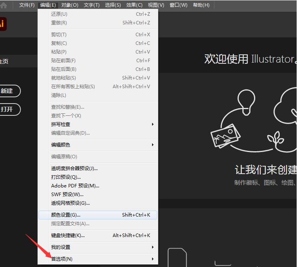Open the 对象(O) menu
Image resolution: width=297 pixels, height=267 pixels.
(x=69, y=5)
